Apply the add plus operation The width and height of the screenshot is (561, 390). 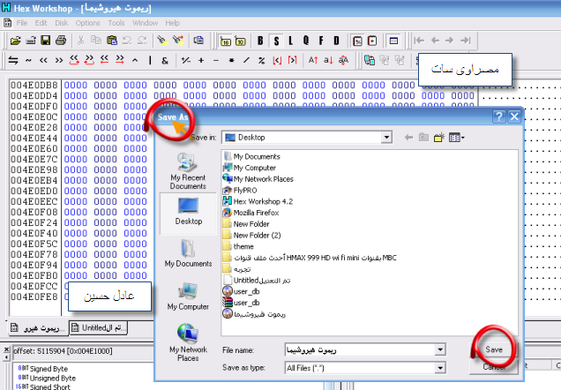[x=201, y=61]
